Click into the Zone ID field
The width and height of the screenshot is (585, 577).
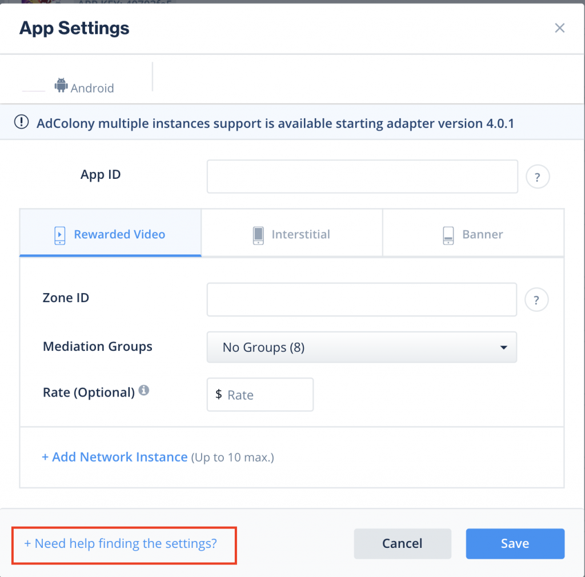coord(362,299)
